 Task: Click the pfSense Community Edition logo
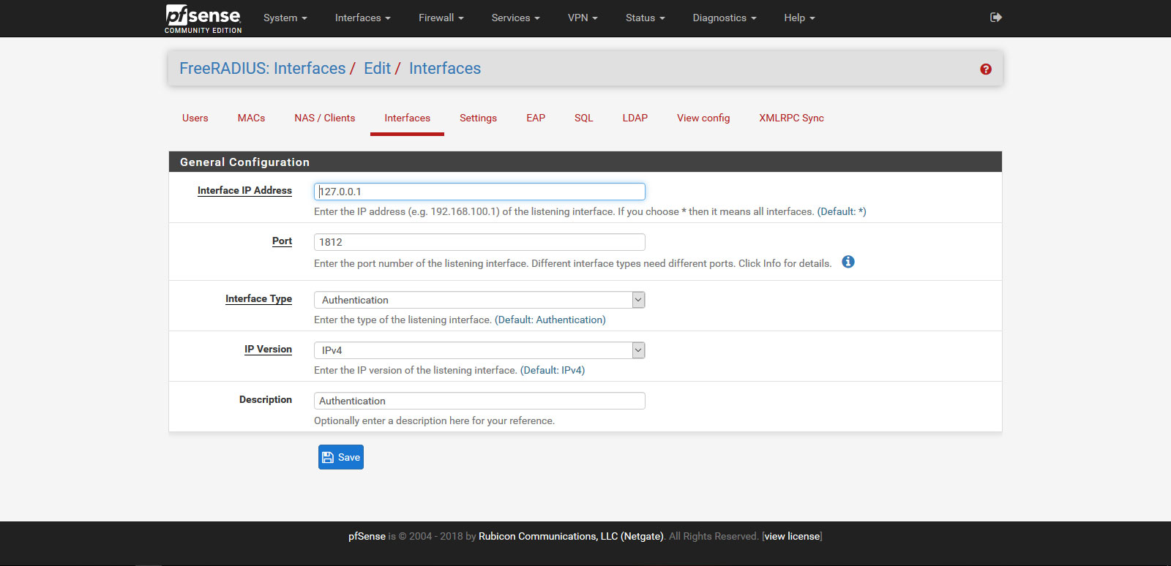[203, 18]
